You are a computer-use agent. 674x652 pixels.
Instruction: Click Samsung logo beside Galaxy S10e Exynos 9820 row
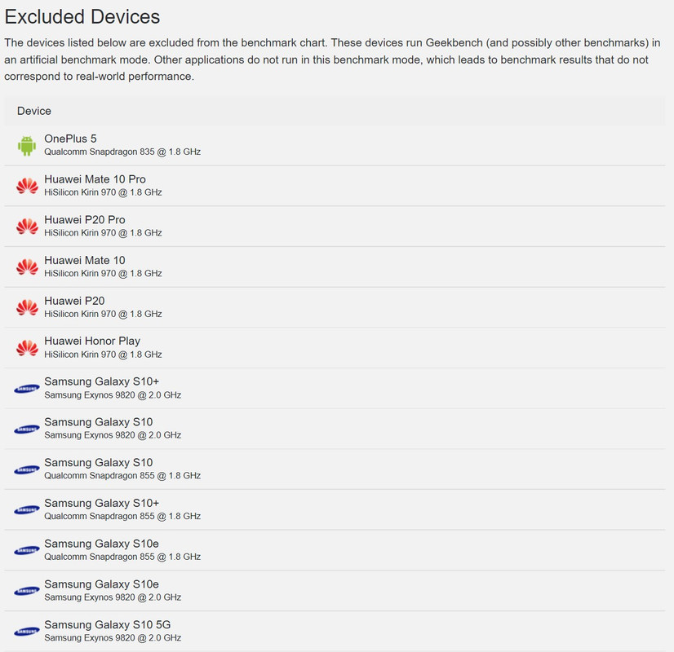[27, 592]
